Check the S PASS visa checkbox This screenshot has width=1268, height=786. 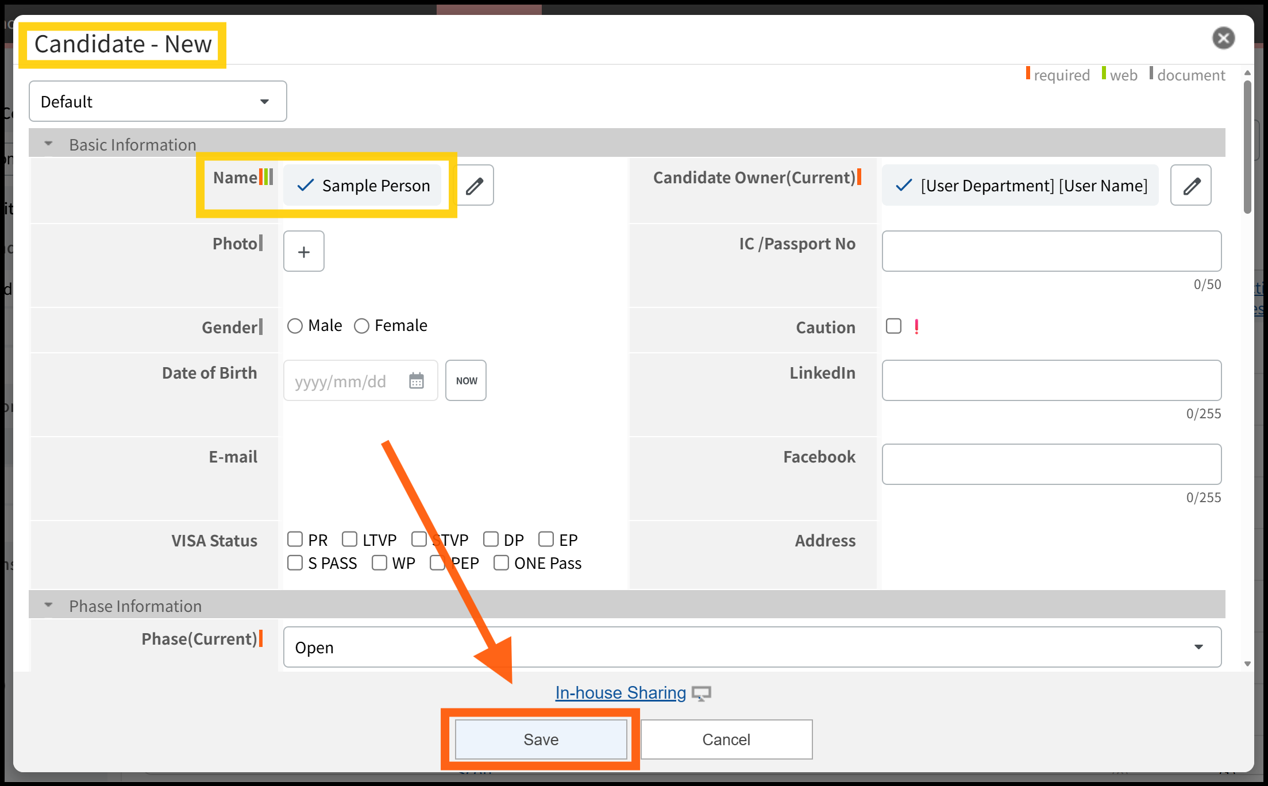click(295, 563)
